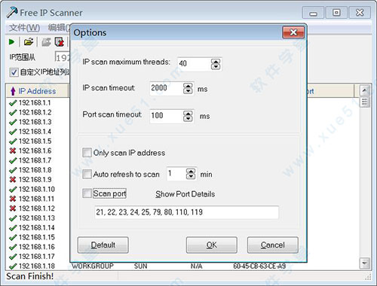Viewport: 377px width, 286px height.
Task: Enable Only scan IP address checkbox
Action: 87,153
